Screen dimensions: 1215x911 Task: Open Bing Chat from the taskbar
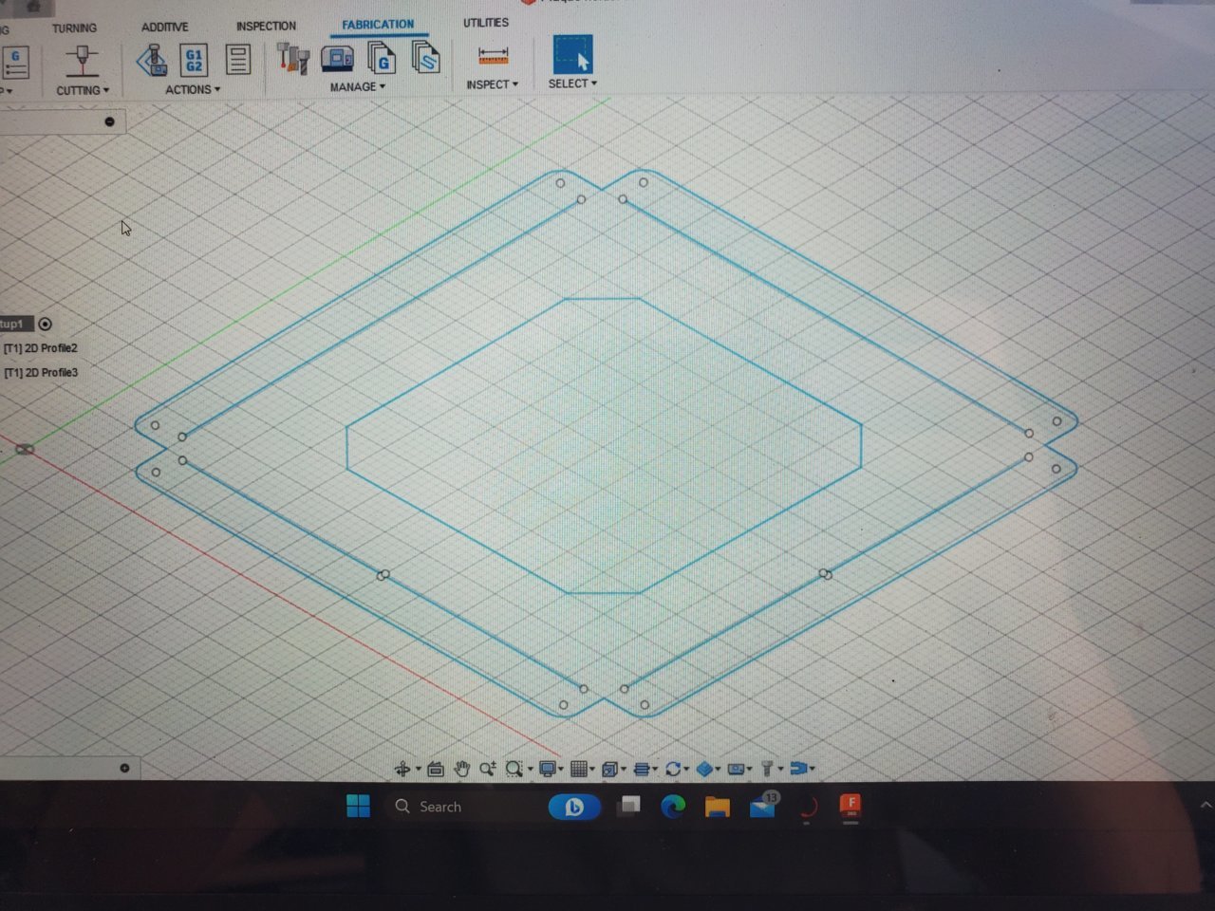574,807
